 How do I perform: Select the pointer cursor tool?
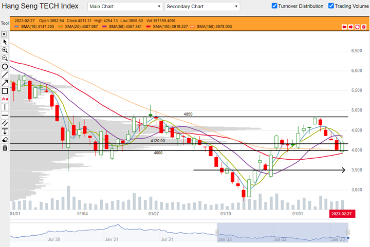click(x=5, y=42)
